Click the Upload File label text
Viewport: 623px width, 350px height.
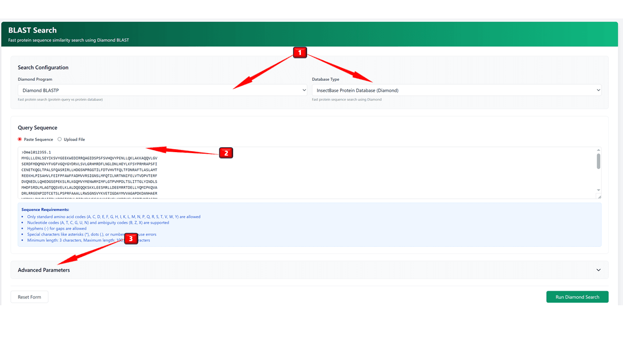74,140
